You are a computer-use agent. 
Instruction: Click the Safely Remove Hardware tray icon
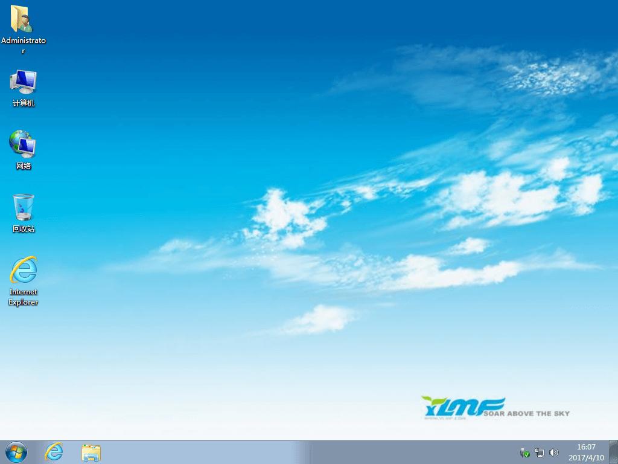click(524, 453)
